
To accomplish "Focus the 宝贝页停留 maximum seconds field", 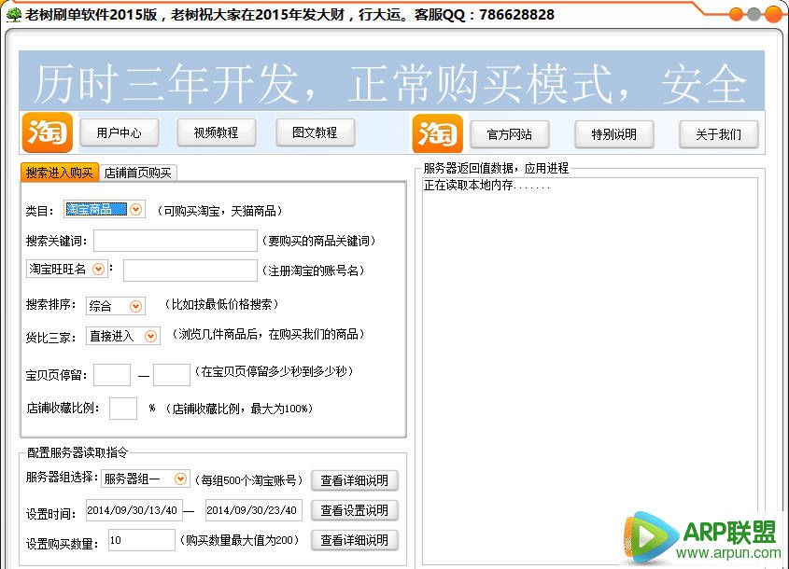I will point(172,375).
